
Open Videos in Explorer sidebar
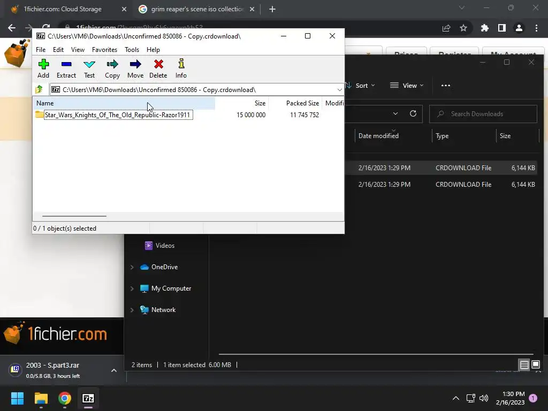click(x=159, y=245)
